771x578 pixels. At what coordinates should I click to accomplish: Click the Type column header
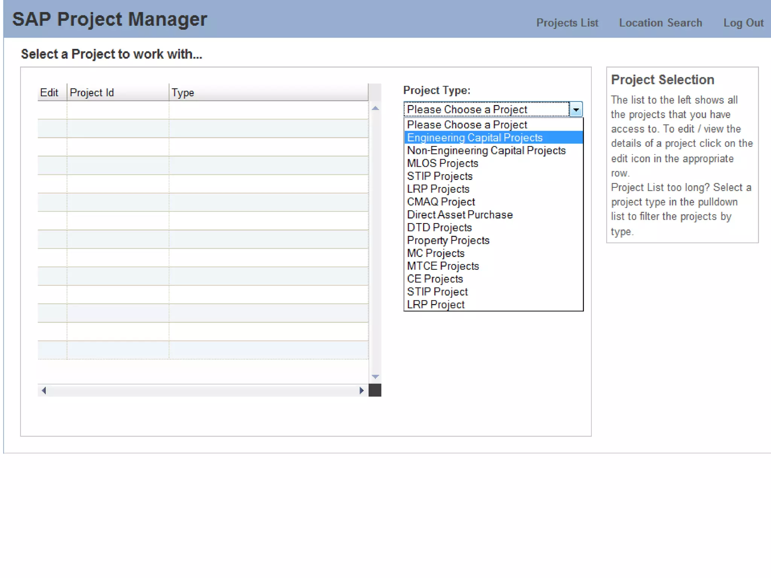point(183,93)
